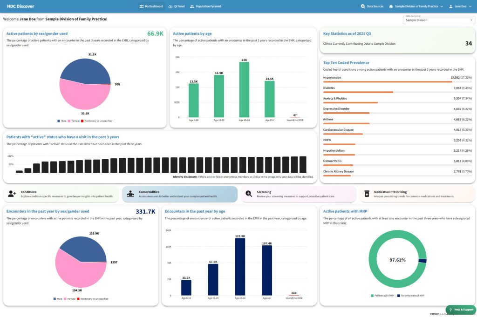Open the Data Sampling dropdown
This screenshot has height=317, width=477.
(x=438, y=20)
